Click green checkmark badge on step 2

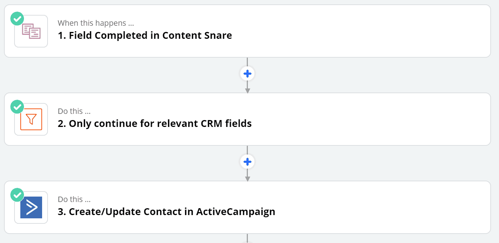(17, 107)
